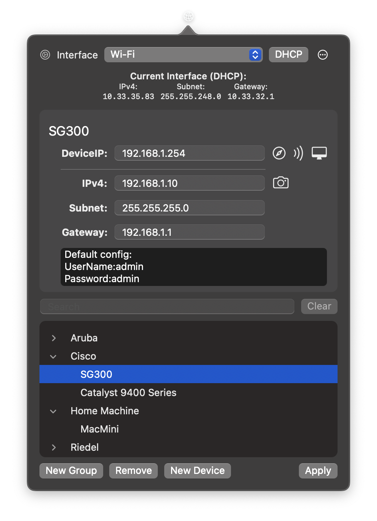Select the Riedel group row
The height and width of the screenshot is (521, 377).
coord(188,447)
